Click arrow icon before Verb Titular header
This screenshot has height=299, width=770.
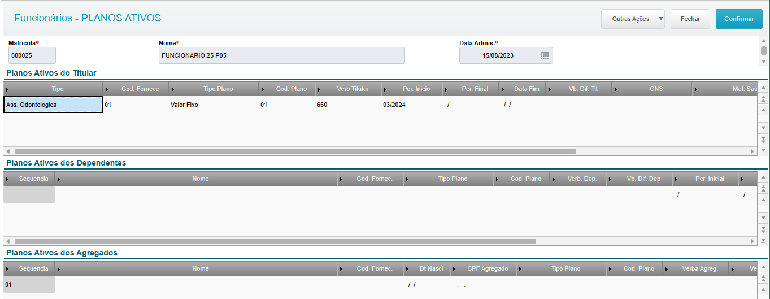click(319, 89)
